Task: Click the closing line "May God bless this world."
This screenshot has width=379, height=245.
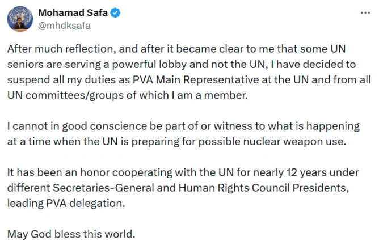Action: point(71,234)
